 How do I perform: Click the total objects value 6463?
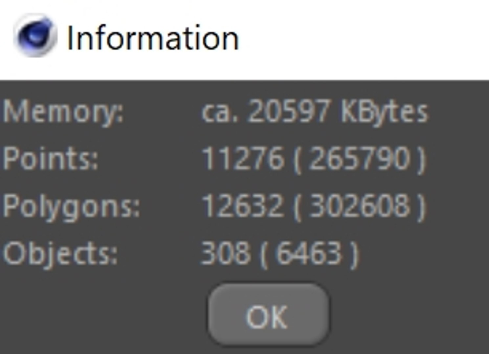308,253
